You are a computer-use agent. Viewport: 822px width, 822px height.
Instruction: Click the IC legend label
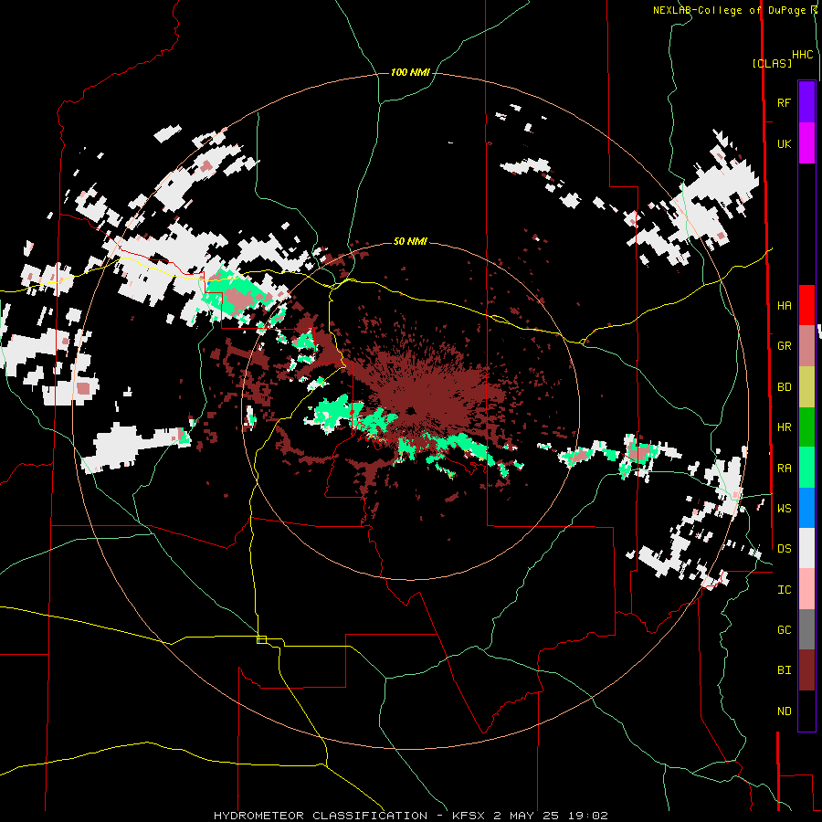click(x=784, y=590)
